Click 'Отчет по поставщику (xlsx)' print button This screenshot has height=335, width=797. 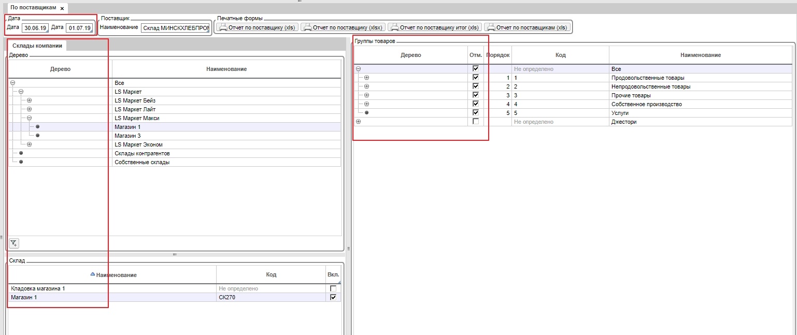pyautogui.click(x=343, y=27)
